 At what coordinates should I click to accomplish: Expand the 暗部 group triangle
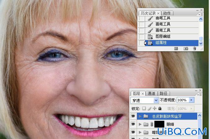tap(140, 132)
